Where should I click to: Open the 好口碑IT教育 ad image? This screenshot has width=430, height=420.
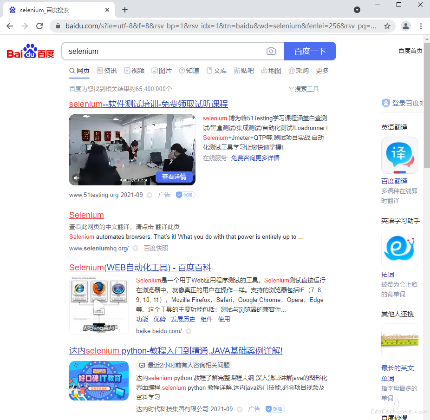[99, 381]
